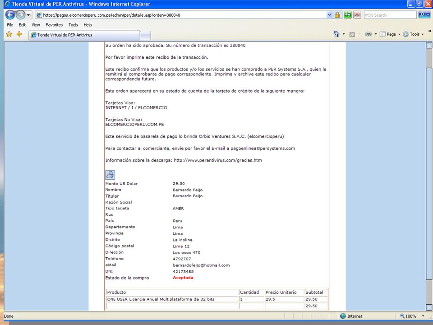The image size is (433, 325).
Task: Click the RSS Feeds icon
Action: [x=352, y=34]
